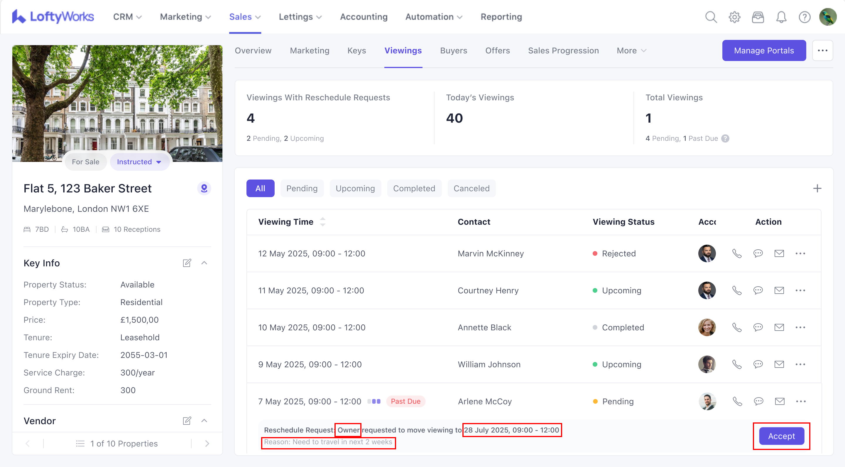The image size is (845, 467).
Task: Call Marvin McKinney using phone icon
Action: (x=737, y=253)
